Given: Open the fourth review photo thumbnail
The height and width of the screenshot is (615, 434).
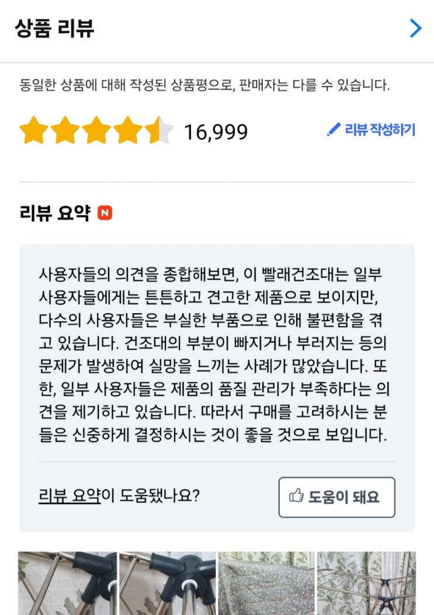Looking at the screenshot, I should (x=366, y=583).
